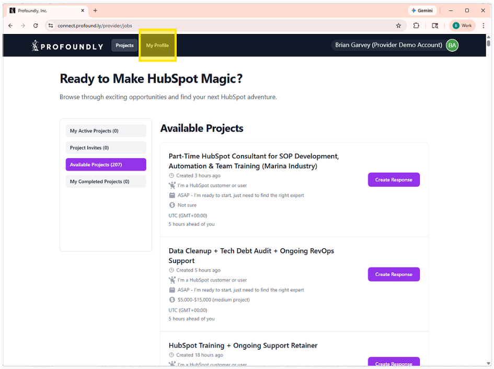
Task: Click the address bar URL field
Action: click(x=209, y=26)
